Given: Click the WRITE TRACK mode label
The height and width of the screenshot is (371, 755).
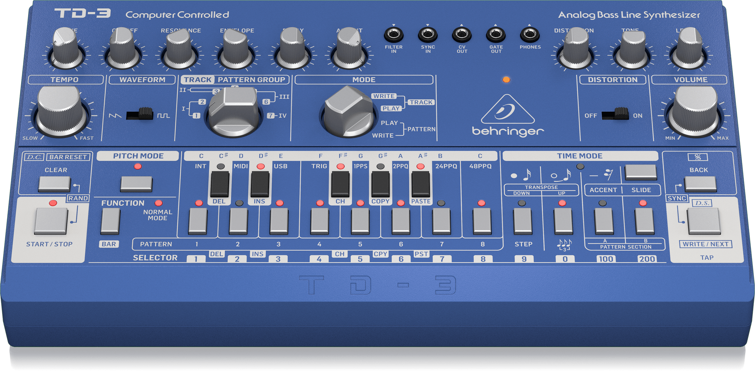Looking at the screenshot, I should coord(384,96).
